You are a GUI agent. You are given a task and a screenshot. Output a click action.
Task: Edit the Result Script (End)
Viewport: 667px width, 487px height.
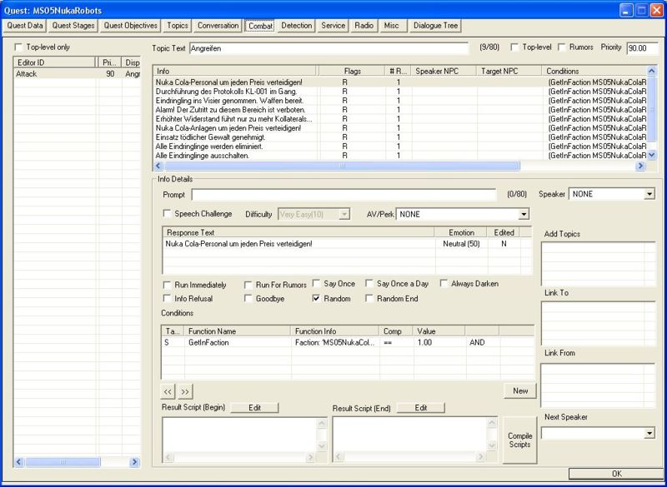pyautogui.click(x=421, y=408)
